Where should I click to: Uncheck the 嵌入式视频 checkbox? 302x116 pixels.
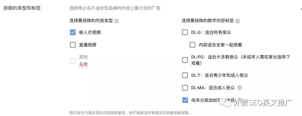73,32
